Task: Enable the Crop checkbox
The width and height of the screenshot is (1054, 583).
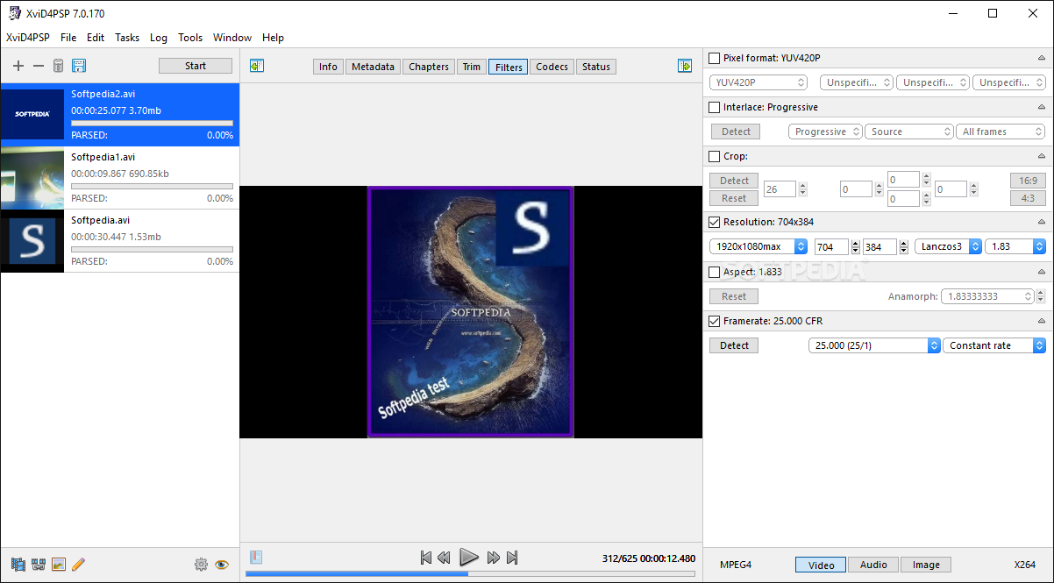Action: (715, 156)
